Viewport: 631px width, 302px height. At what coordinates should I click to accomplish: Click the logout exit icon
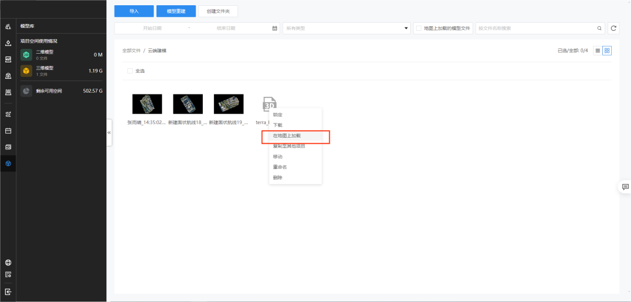click(x=8, y=292)
